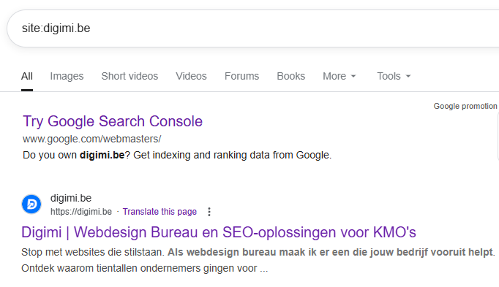Click the www.google.com/webmasters/ URL
This screenshot has width=499, height=287.
(92, 139)
